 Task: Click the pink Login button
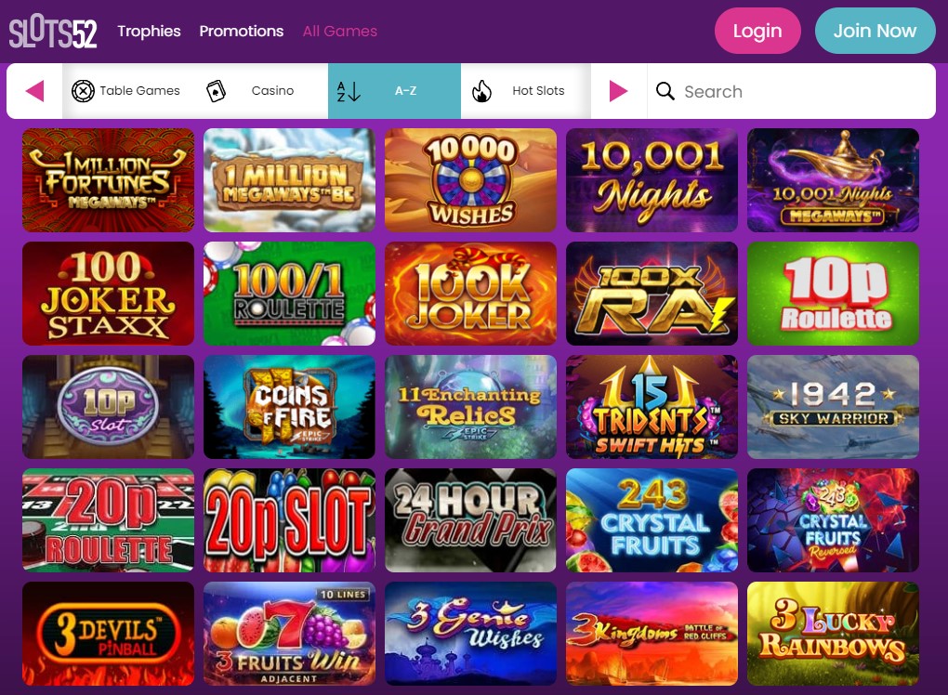pos(757,31)
